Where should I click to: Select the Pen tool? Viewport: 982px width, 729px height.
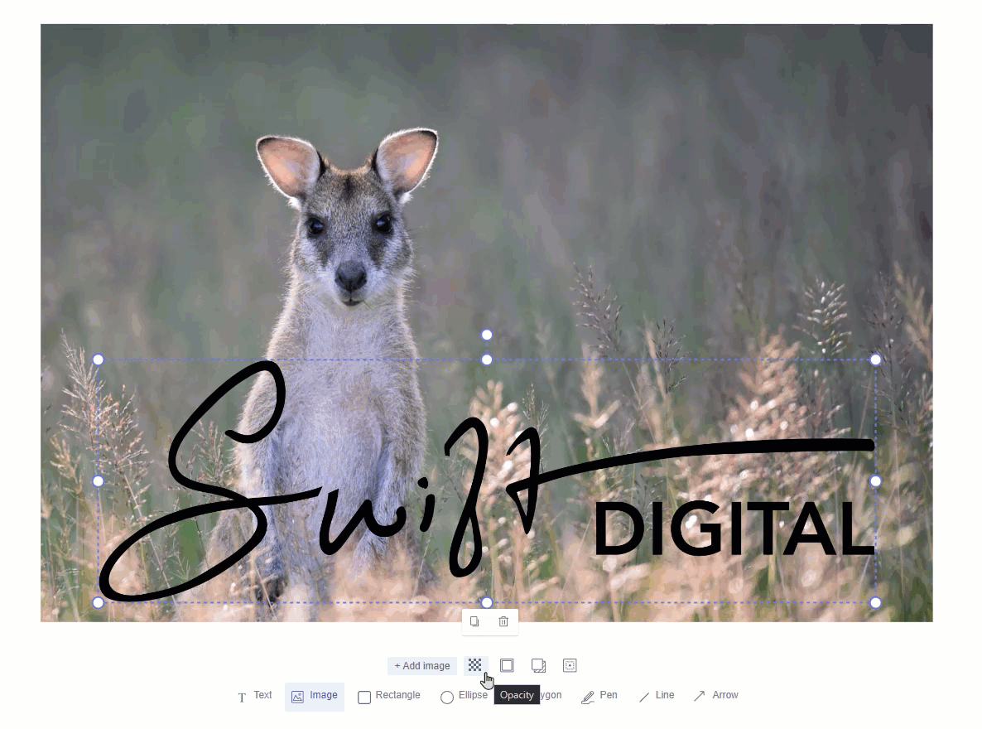[x=599, y=696]
